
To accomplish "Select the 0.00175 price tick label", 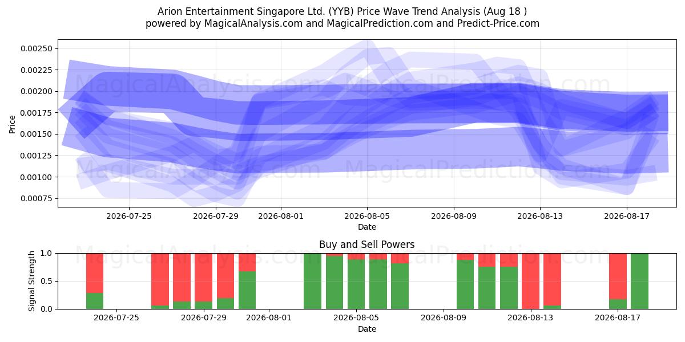I will [x=37, y=113].
